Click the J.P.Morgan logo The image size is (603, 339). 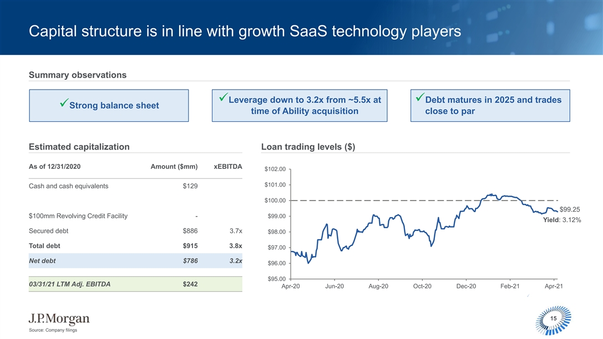tap(59, 319)
